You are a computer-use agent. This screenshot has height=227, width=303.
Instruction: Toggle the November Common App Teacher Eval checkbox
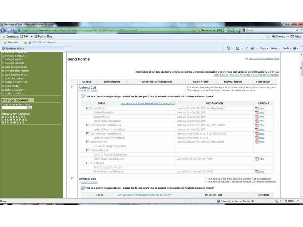coord(87,133)
